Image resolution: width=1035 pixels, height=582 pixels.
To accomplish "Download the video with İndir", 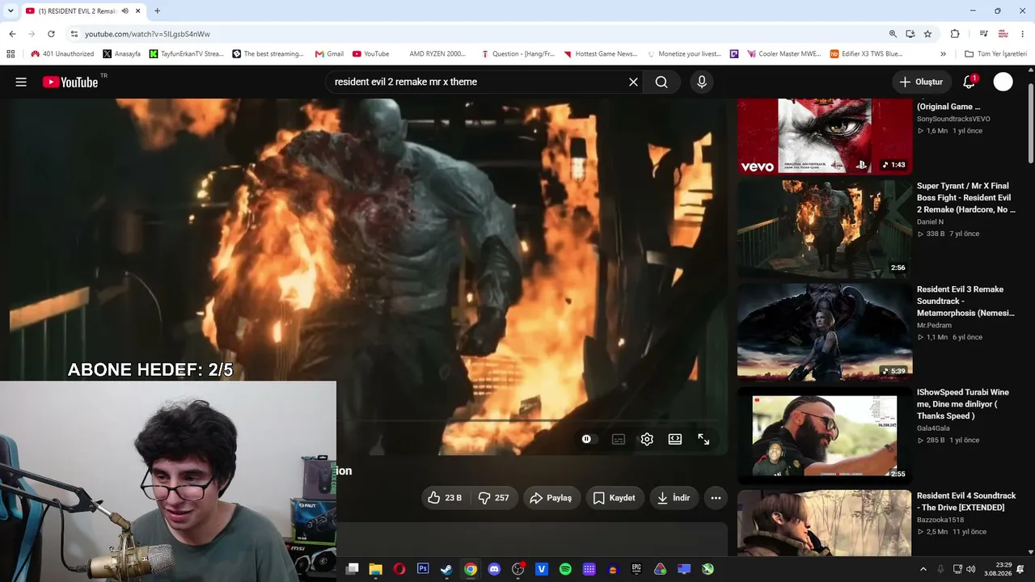I will coord(674,498).
